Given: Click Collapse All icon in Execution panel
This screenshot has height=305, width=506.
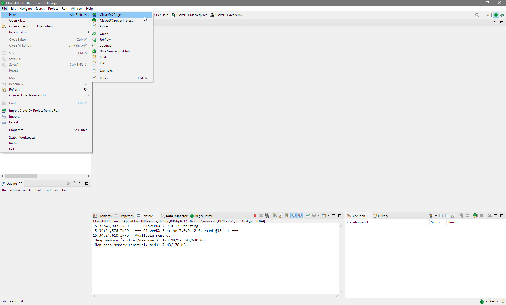Looking at the screenshot, I should click(447, 216).
